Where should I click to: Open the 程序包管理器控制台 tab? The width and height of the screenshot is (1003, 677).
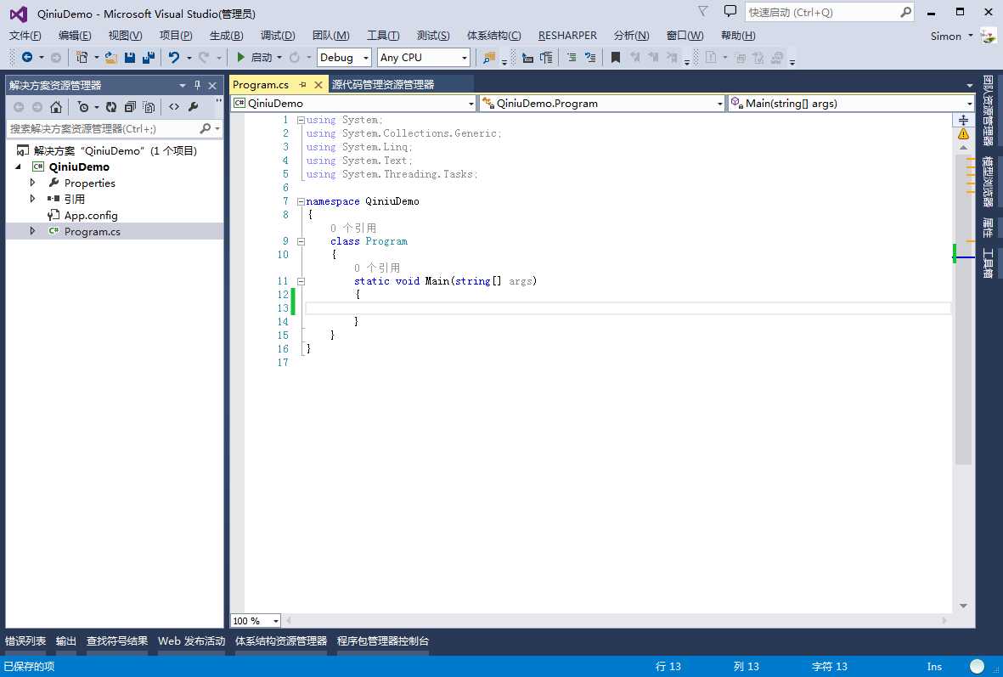pyautogui.click(x=382, y=641)
